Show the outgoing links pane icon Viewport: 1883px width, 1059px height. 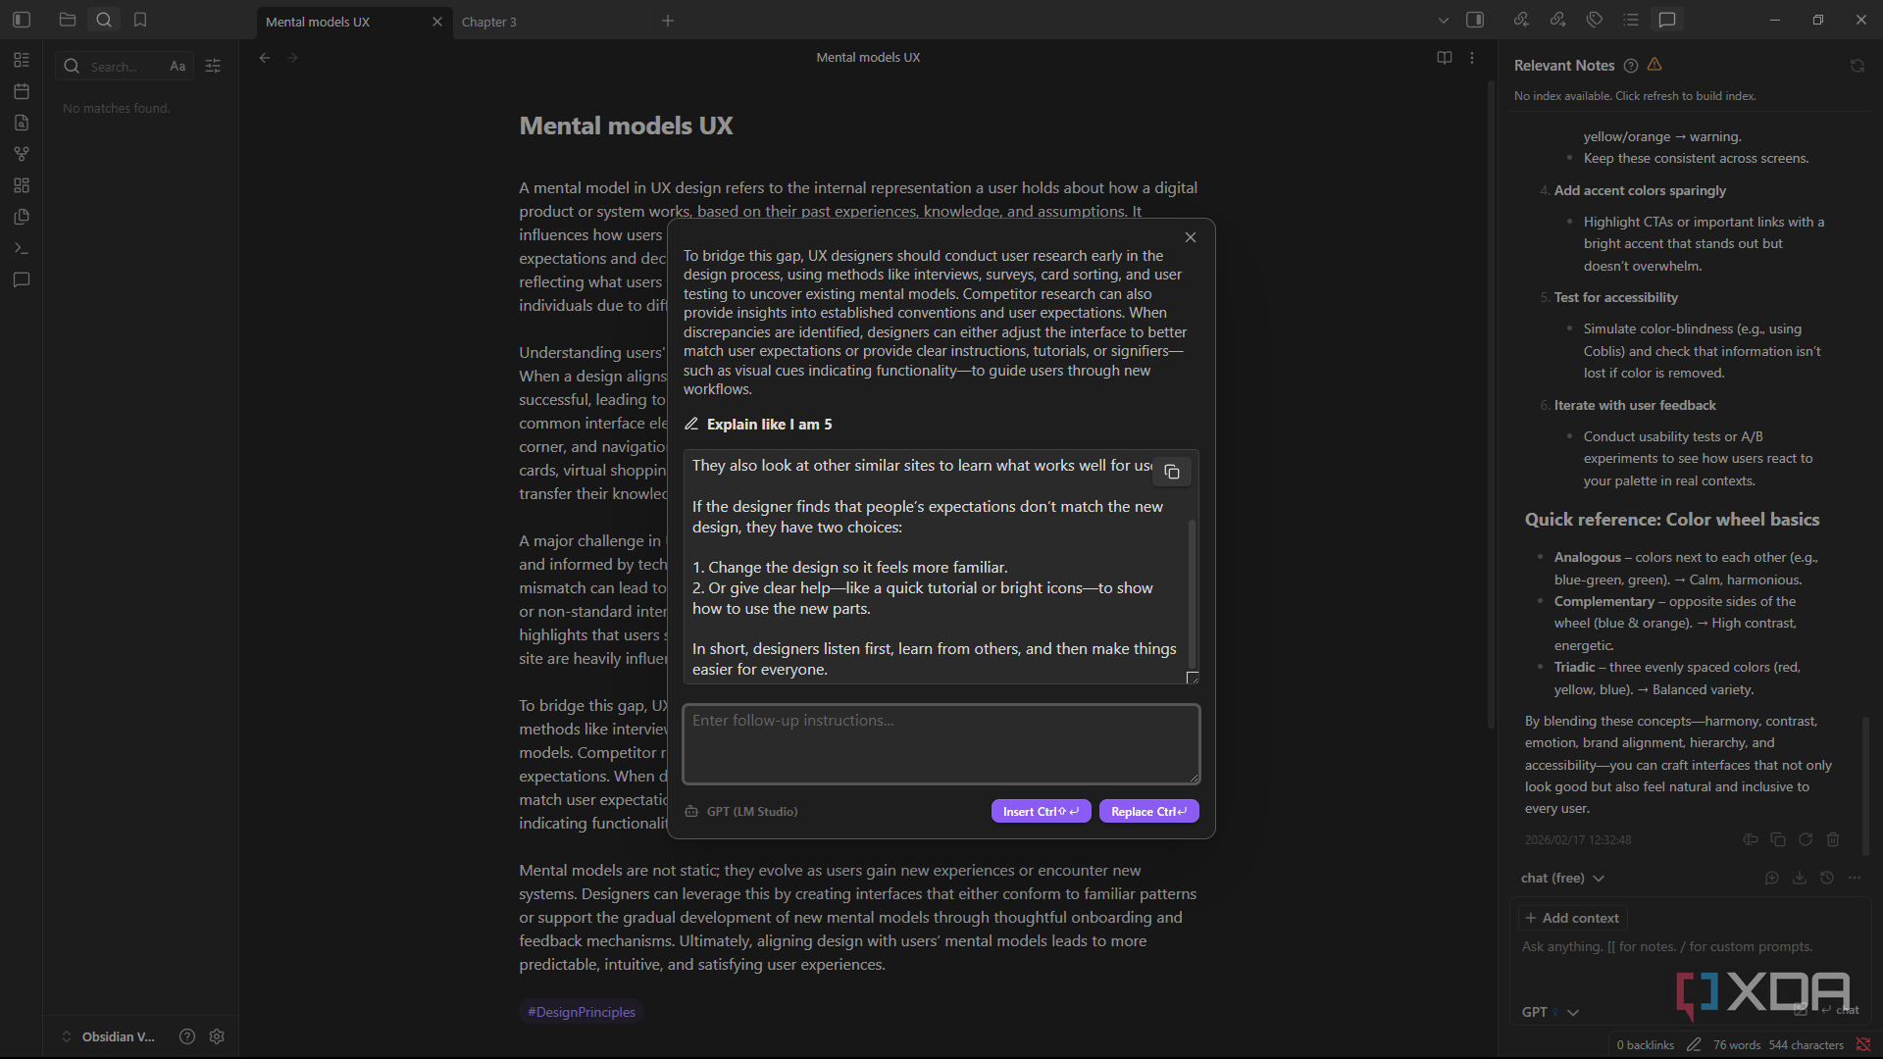pos(1557,20)
